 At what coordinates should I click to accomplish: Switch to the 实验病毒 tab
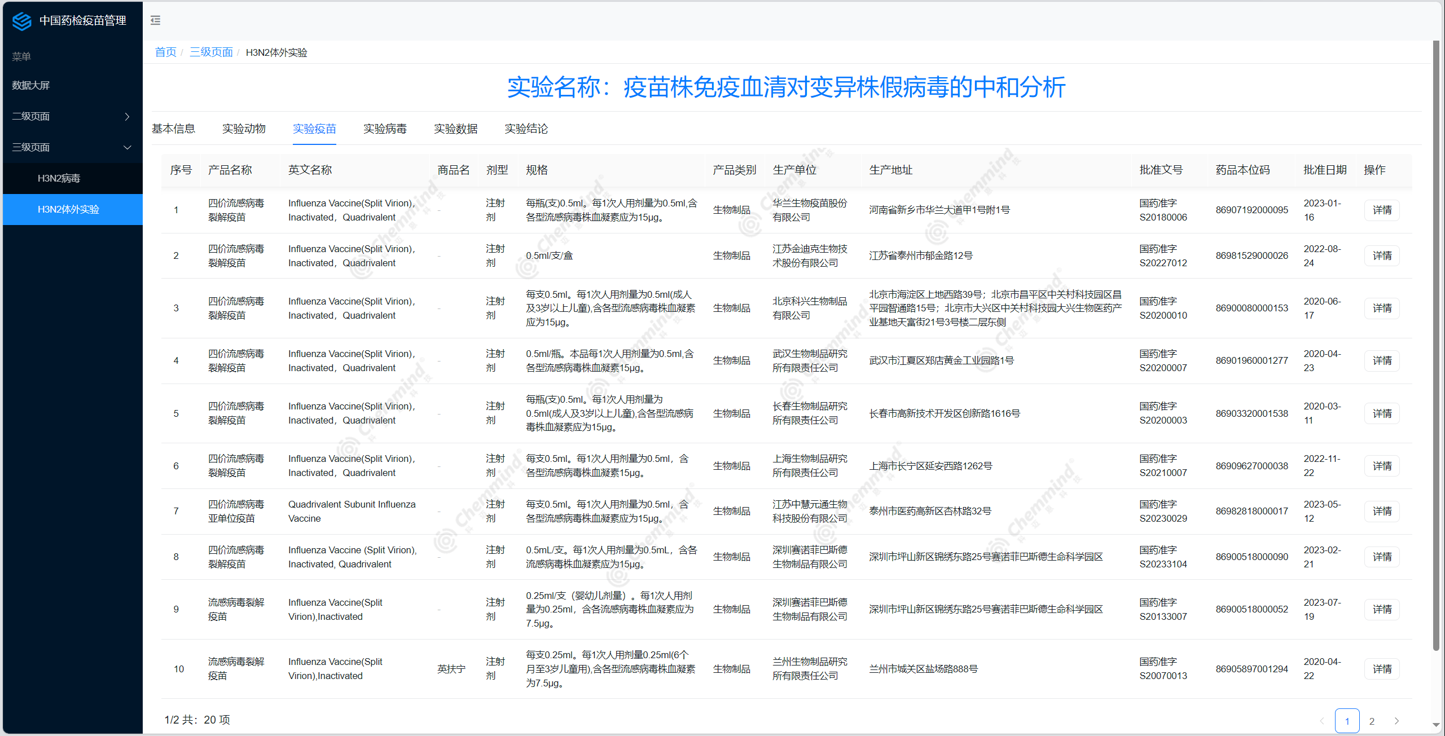[x=385, y=129]
